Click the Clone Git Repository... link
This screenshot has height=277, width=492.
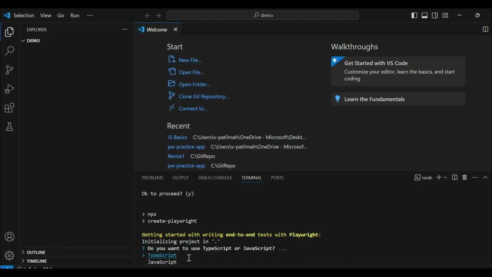[203, 96]
